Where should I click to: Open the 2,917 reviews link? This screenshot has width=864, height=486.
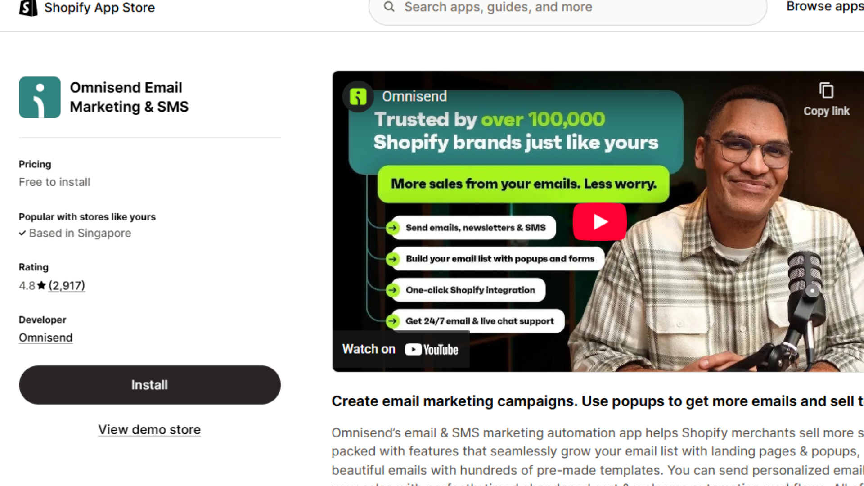[67, 285]
